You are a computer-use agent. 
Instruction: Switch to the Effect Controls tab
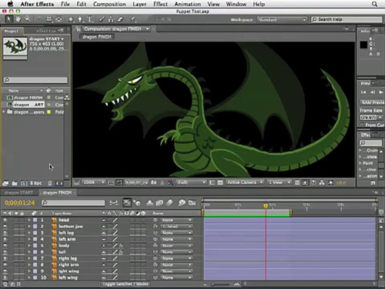(46, 31)
